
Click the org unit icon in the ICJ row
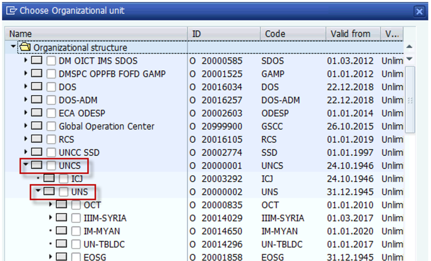tap(49, 178)
